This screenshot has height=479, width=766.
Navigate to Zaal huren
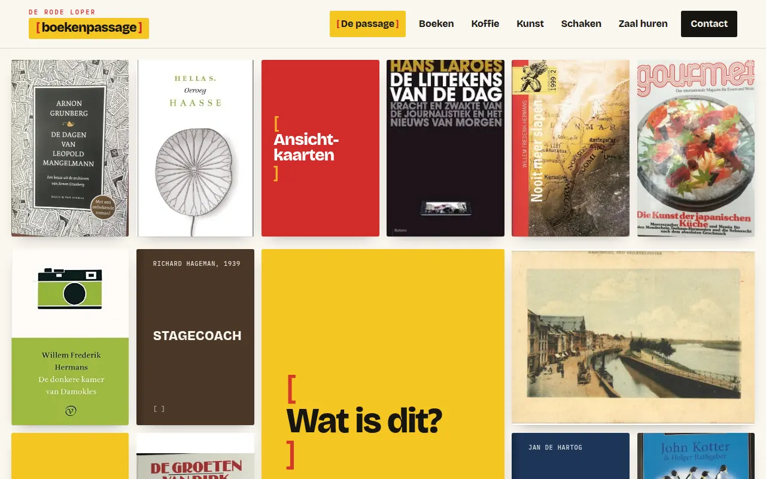[x=643, y=24]
